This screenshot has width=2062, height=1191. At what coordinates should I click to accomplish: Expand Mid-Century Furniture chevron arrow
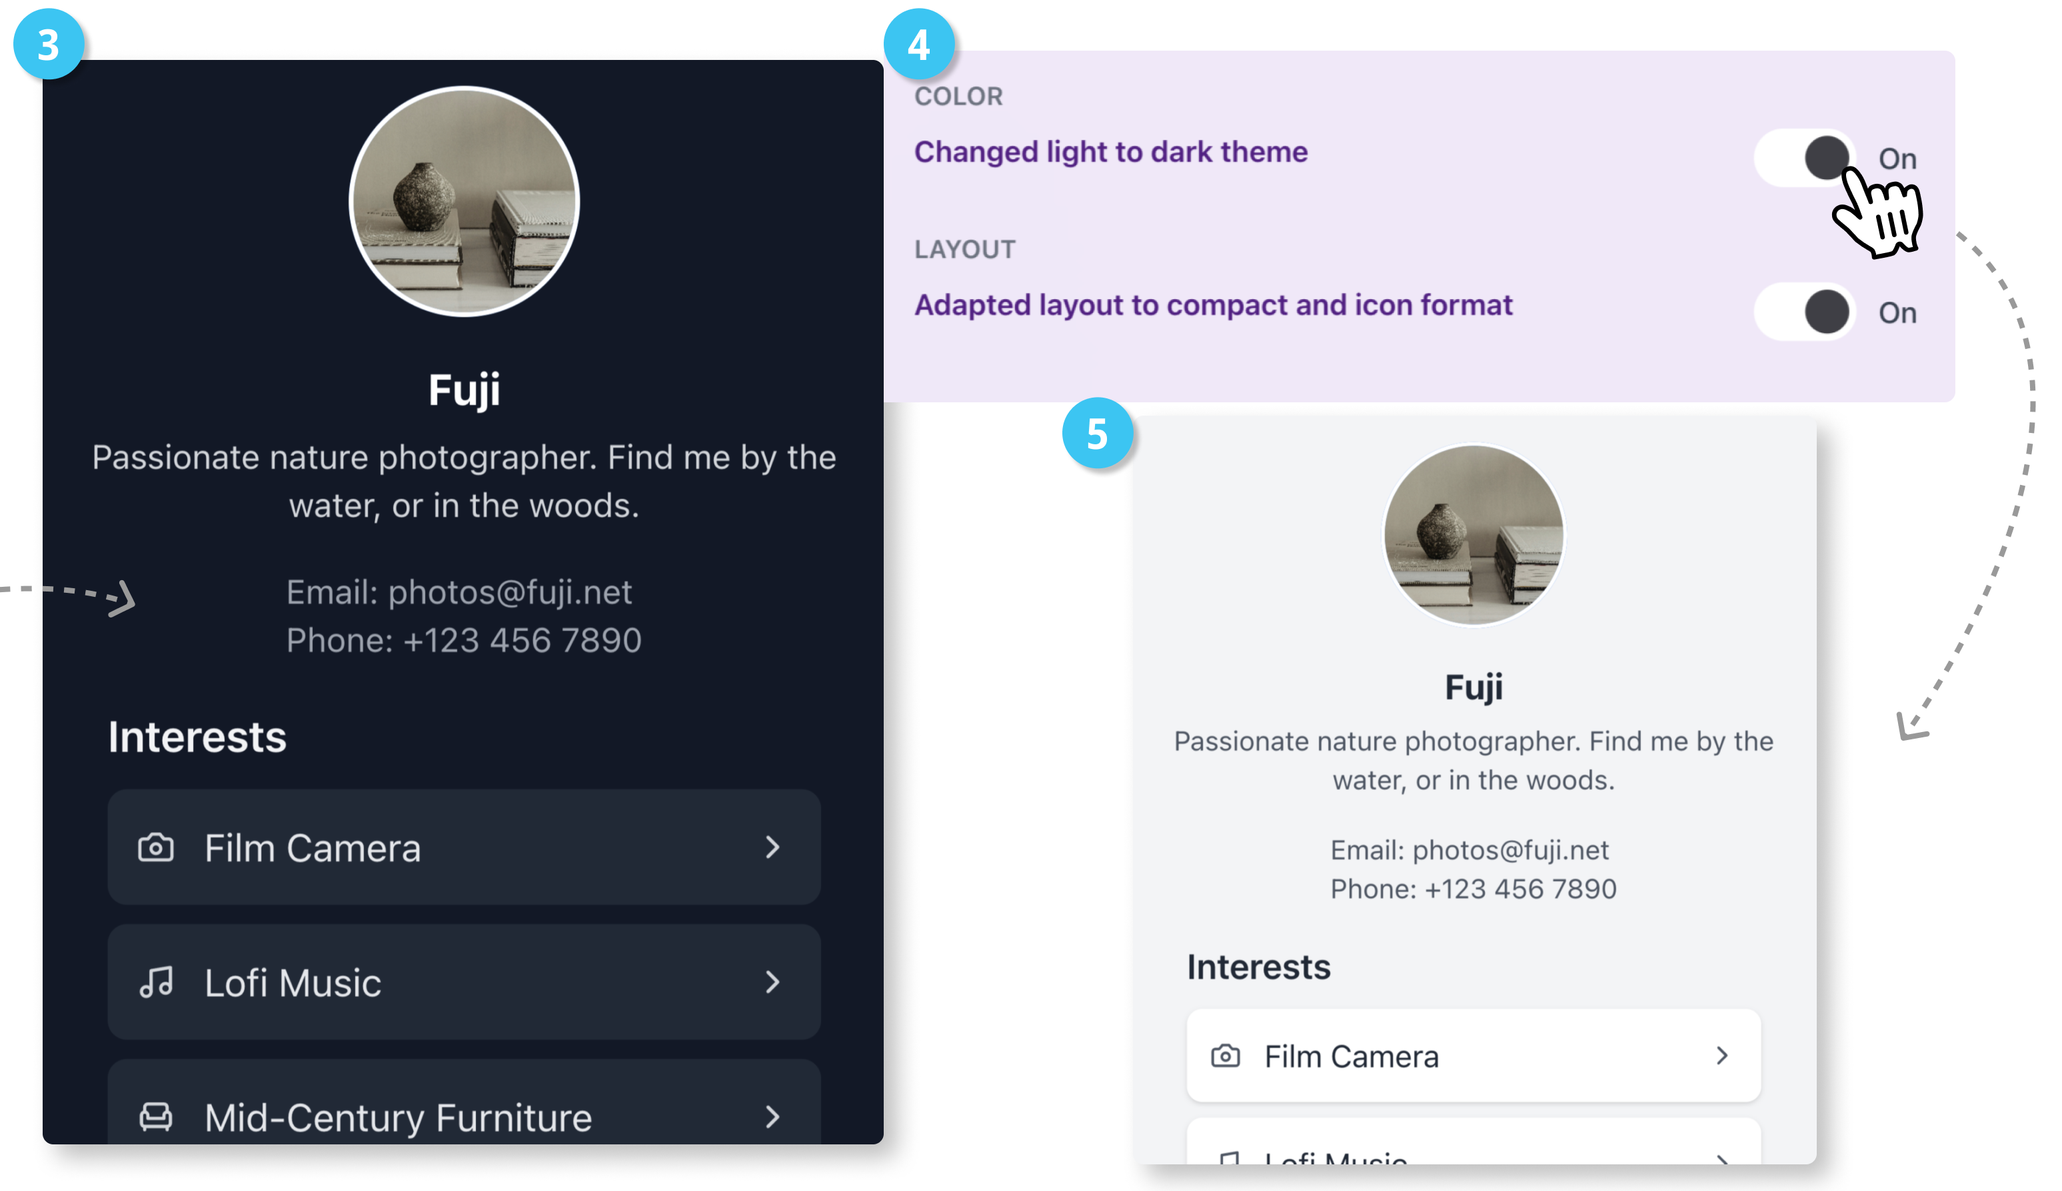coord(772,1116)
